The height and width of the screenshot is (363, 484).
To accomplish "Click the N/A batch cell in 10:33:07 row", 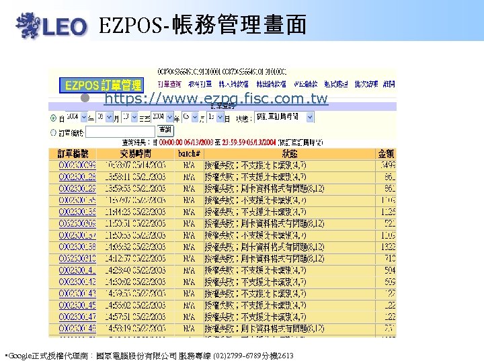I will tap(189, 165).
